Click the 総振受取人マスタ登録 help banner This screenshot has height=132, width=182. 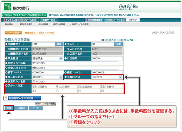point(22,98)
